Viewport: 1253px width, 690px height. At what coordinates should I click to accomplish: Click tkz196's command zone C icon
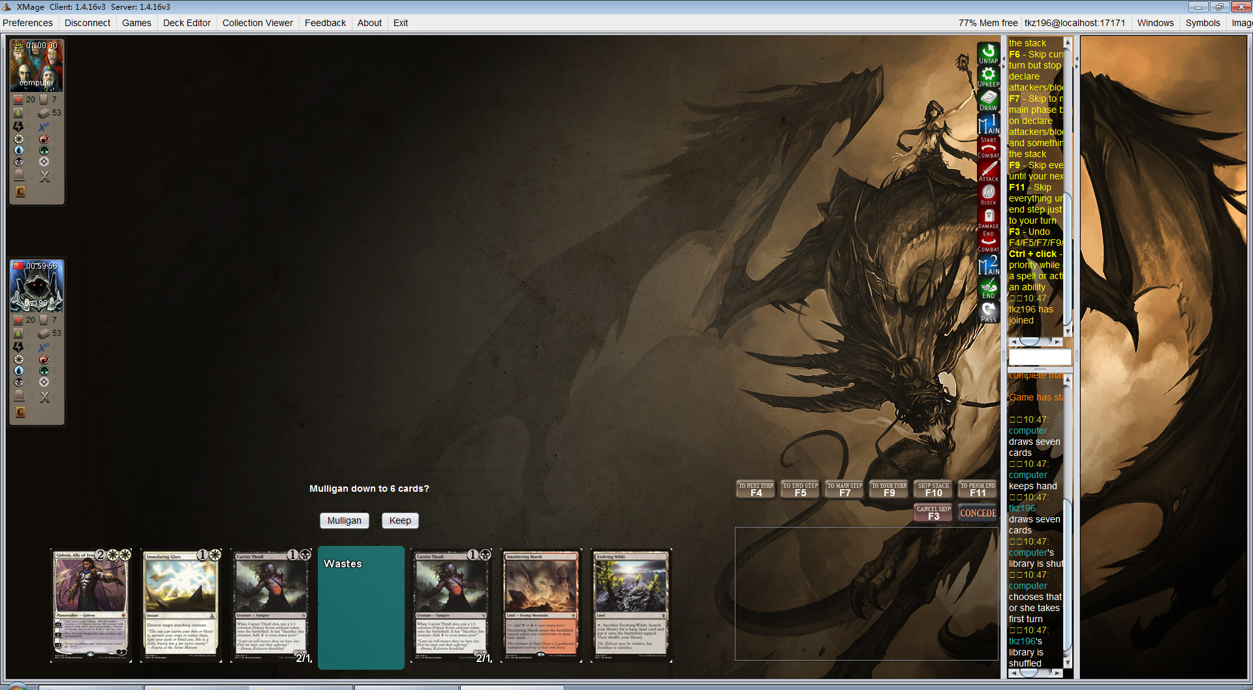point(20,412)
